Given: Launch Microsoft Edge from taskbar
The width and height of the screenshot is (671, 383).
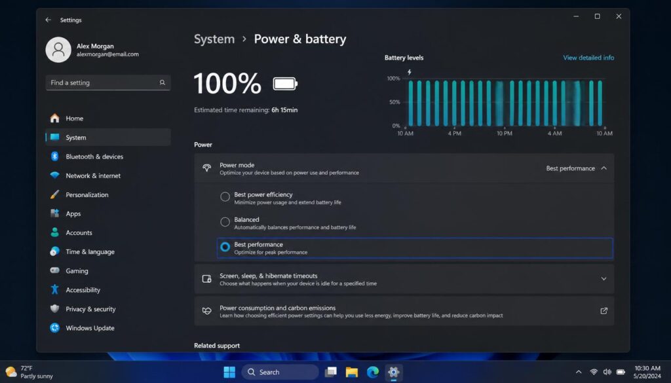Looking at the screenshot, I should [x=373, y=372].
